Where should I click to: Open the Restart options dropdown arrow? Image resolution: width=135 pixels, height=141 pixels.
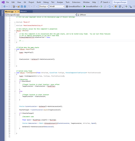[x=112, y=6]
